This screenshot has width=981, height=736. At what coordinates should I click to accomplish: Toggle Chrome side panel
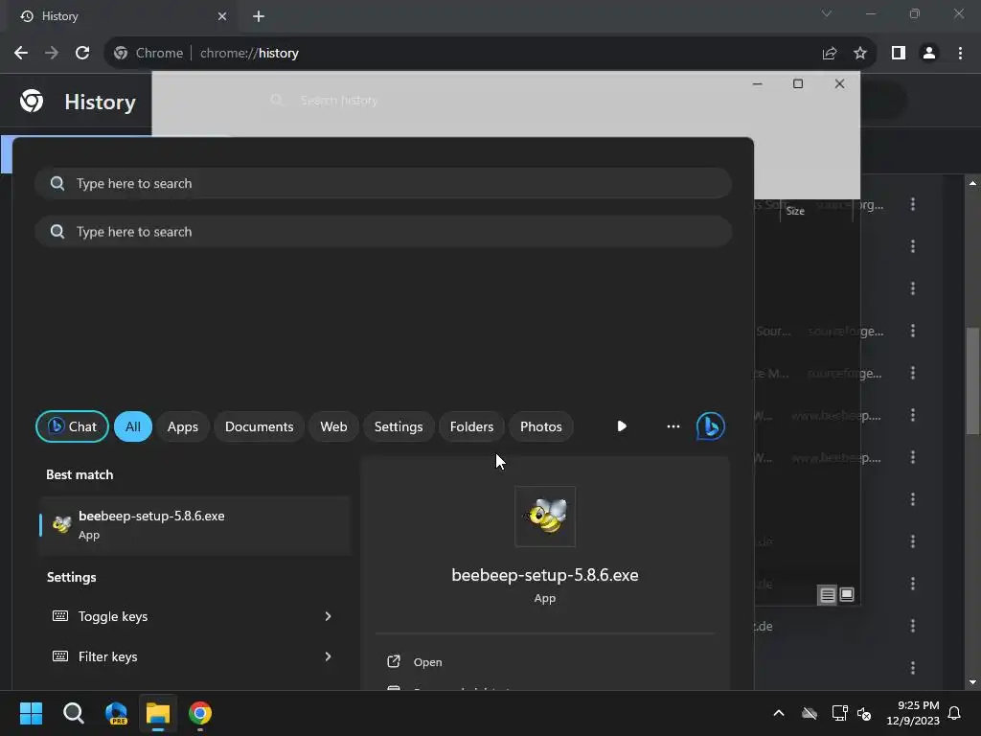(899, 54)
